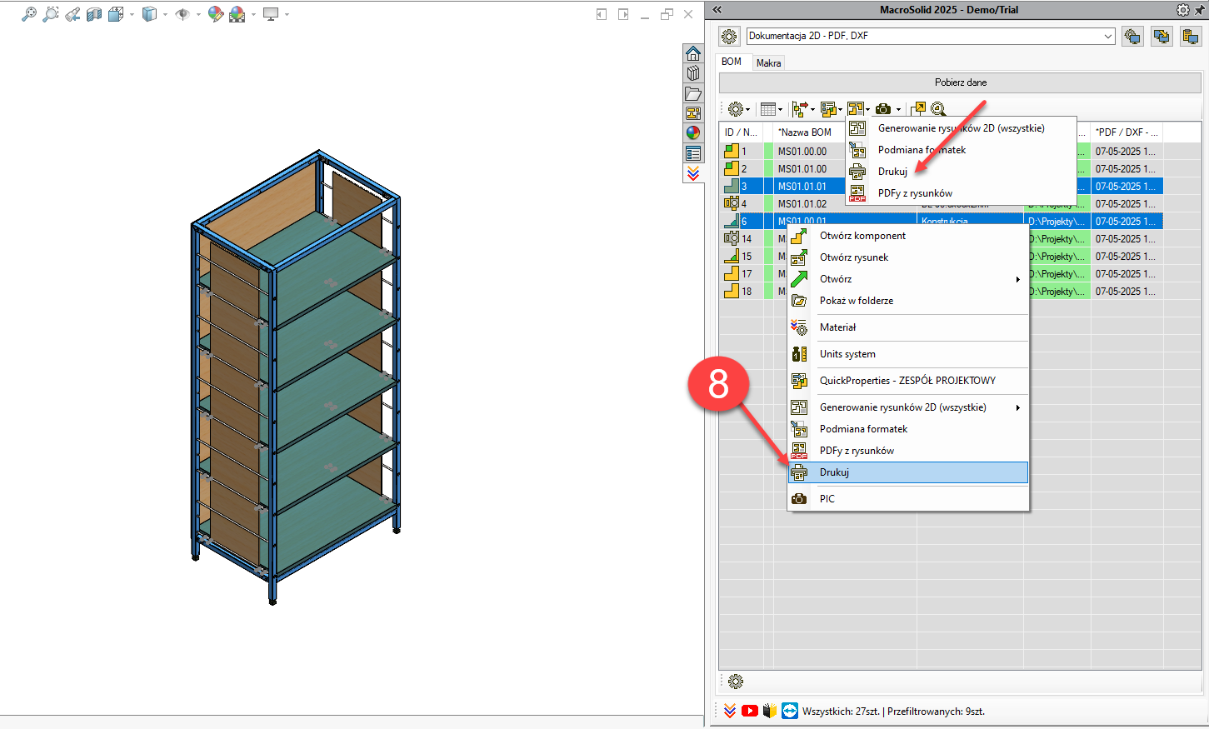Click the YouTube icon in status bar
Screen dimensions: 1209x729
coord(750,711)
